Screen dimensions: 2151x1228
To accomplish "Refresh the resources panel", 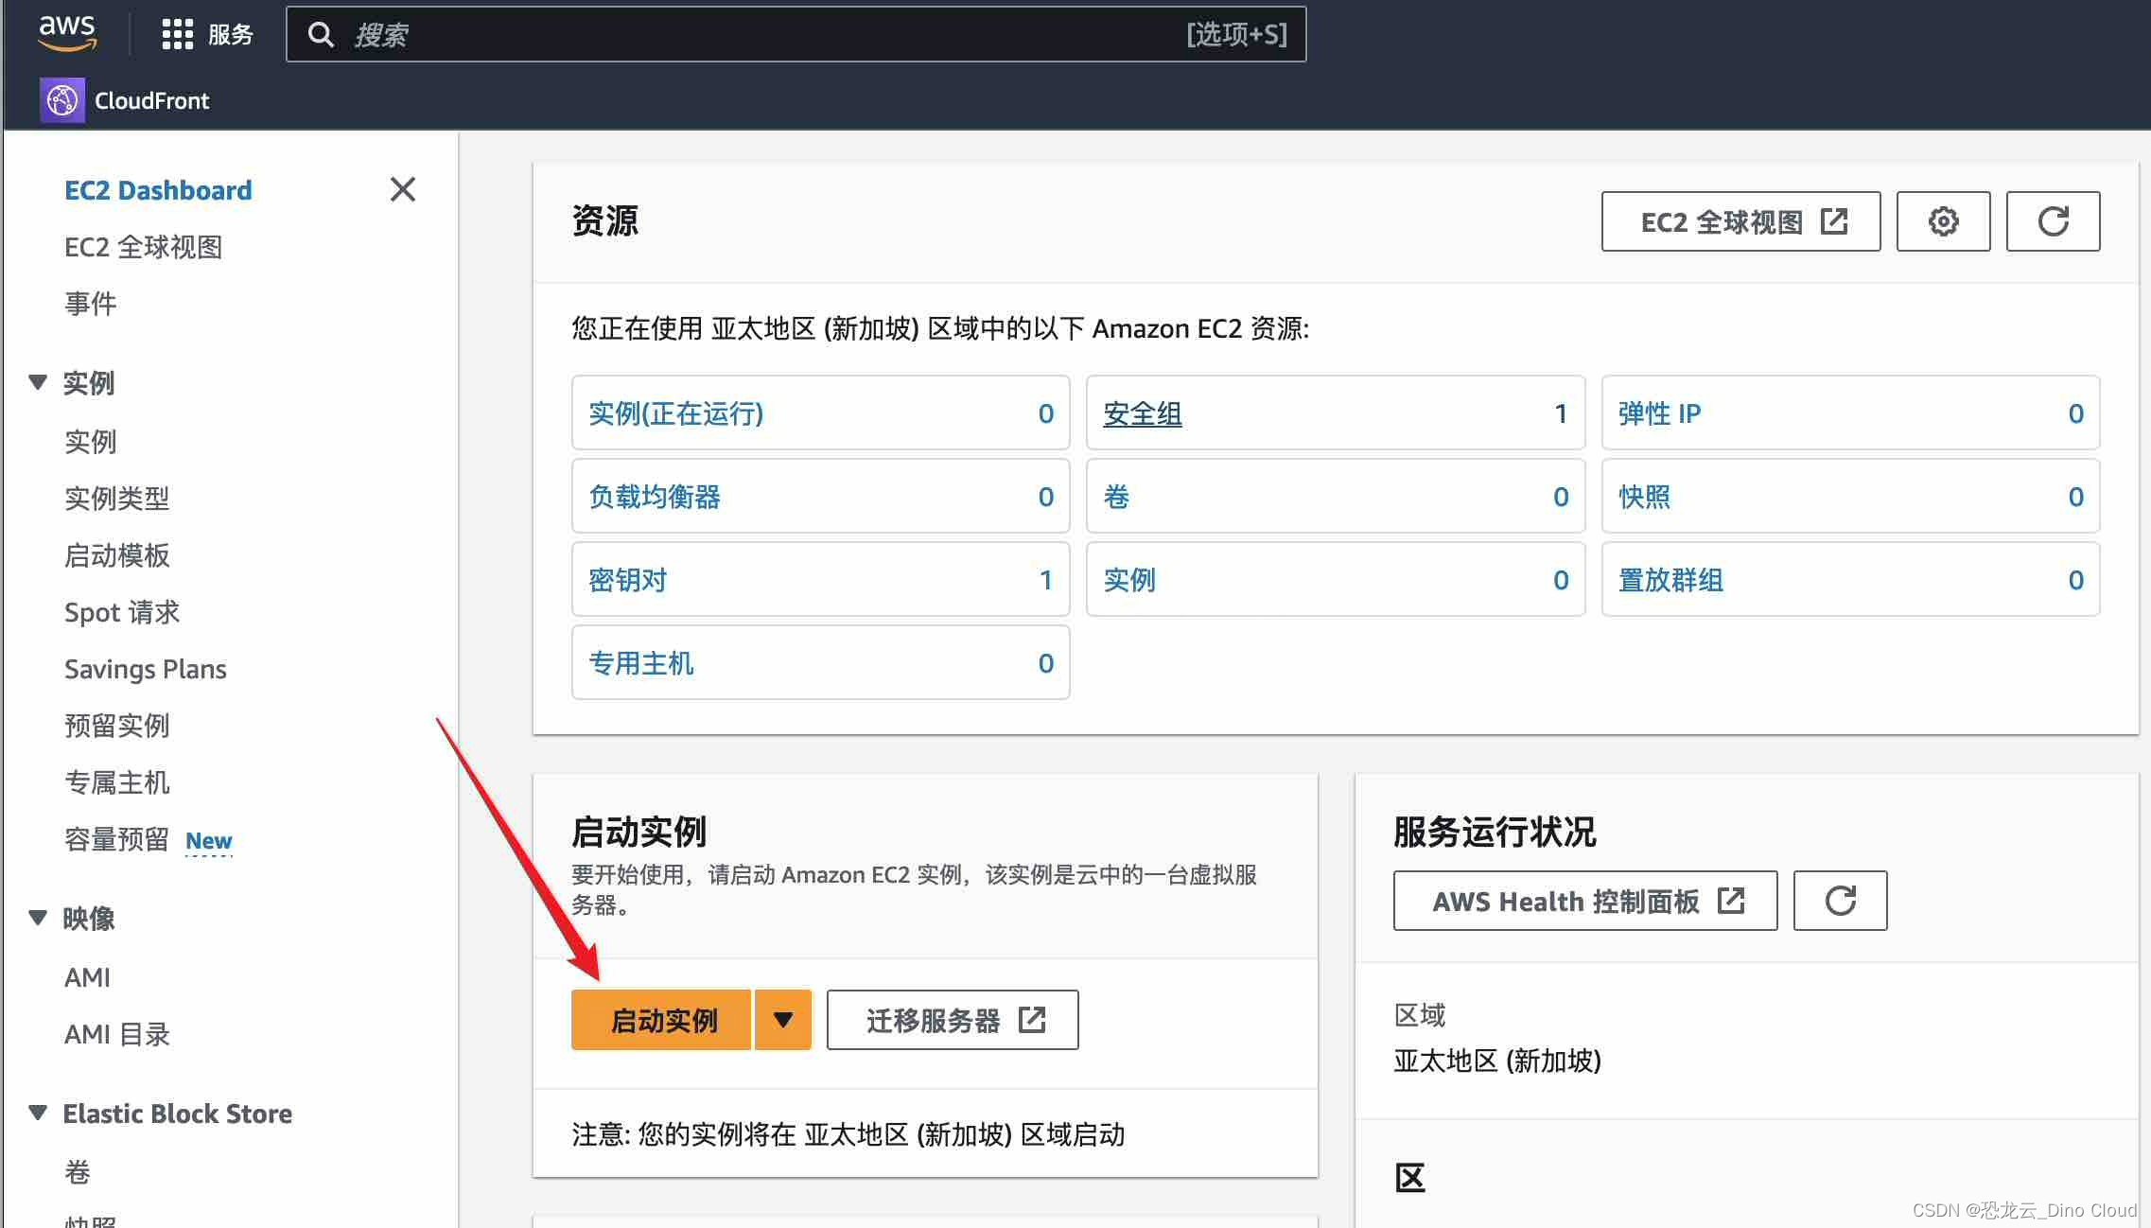I will pos(2053,221).
